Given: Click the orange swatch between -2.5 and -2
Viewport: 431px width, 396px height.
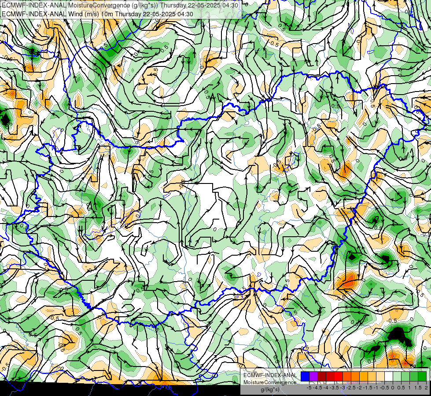Looking at the screenshot, I should pos(355,377).
